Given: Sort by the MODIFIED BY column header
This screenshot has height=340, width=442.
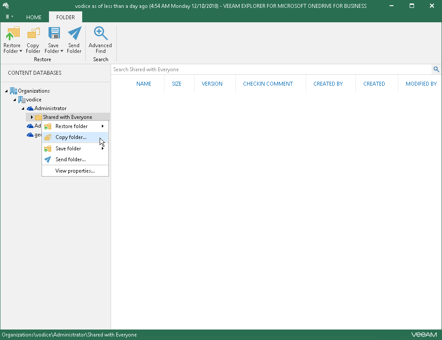Looking at the screenshot, I should coord(421,83).
